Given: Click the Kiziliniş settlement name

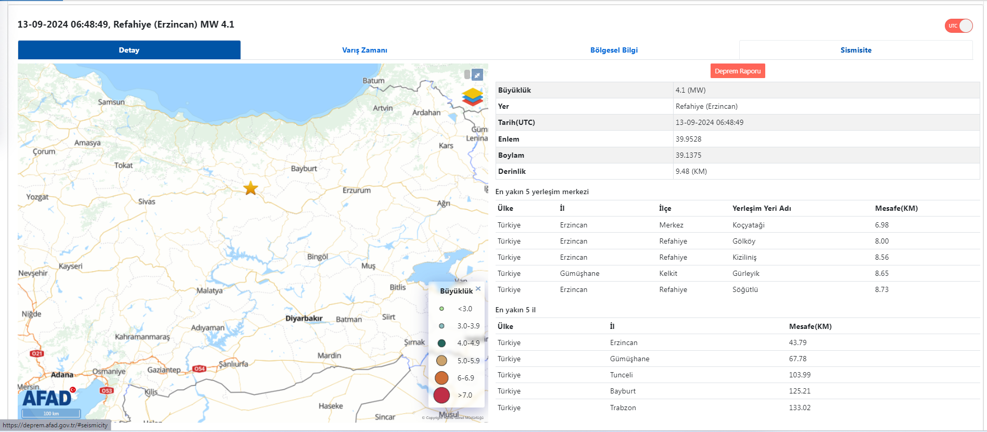Looking at the screenshot, I should point(744,257).
